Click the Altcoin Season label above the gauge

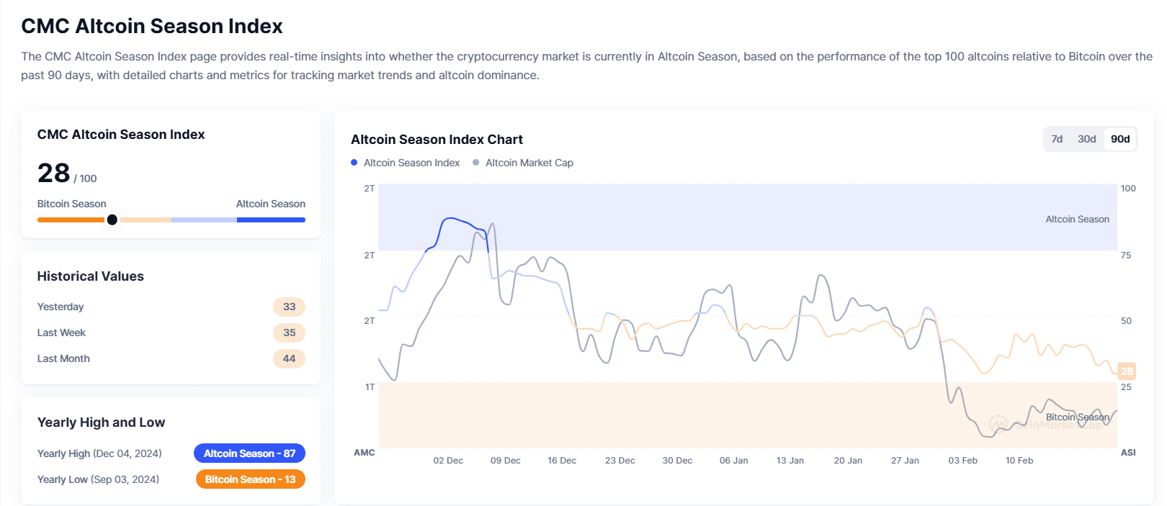271,204
